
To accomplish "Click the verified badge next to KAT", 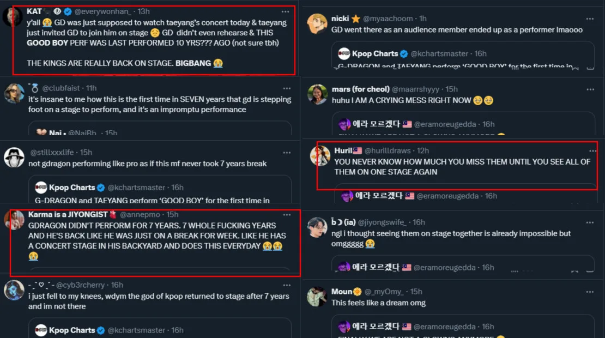I will (68, 11).
